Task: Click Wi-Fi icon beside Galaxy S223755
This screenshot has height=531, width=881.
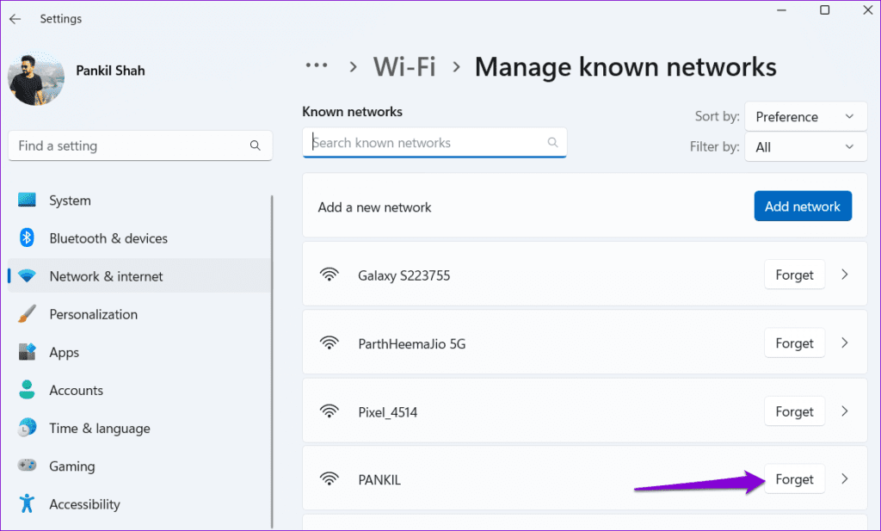Action: [330, 275]
